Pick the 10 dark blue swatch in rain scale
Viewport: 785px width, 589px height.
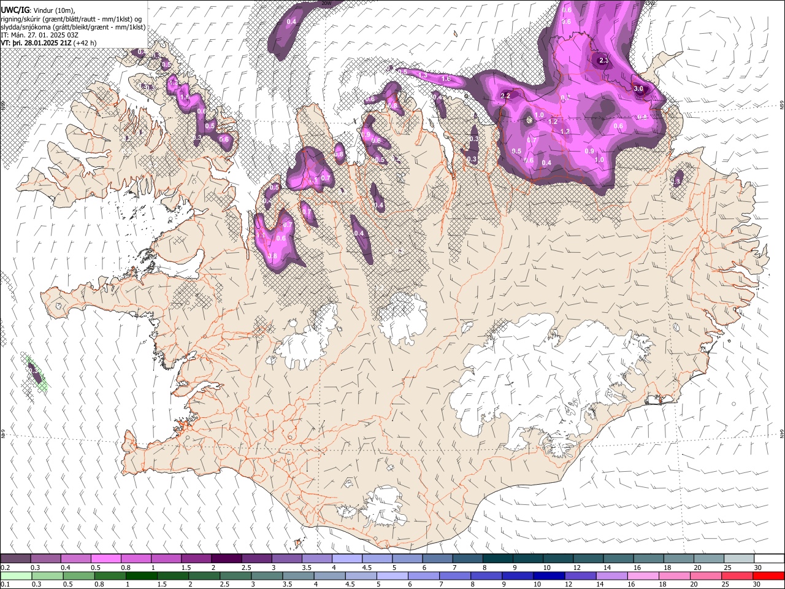549,576
